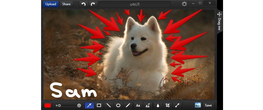Undo the last annotation
This screenshot has width=263, height=110.
tap(84, 4)
